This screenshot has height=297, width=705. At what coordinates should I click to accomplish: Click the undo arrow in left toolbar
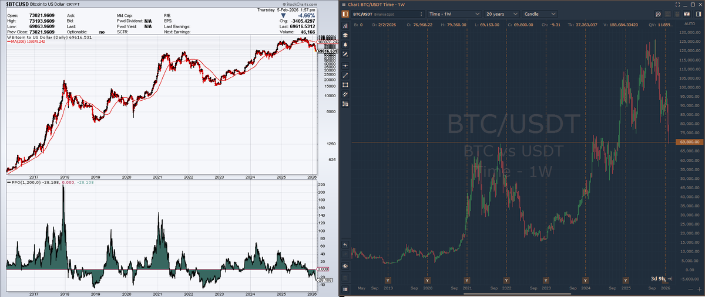click(x=345, y=245)
